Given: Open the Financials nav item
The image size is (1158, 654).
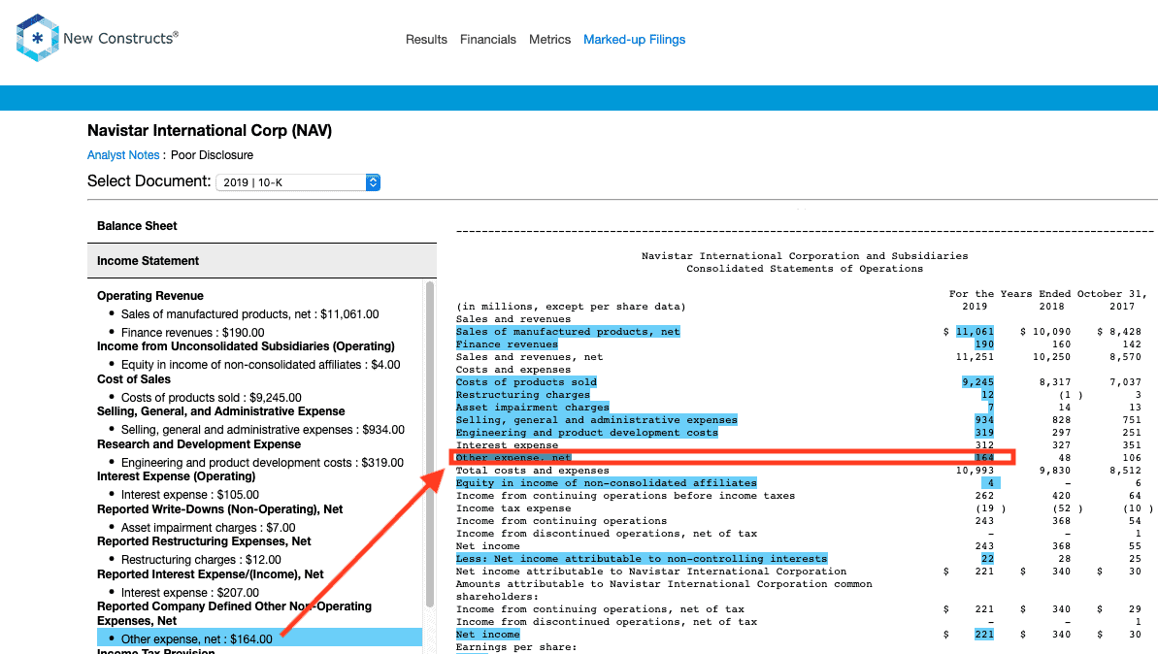Looking at the screenshot, I should (x=488, y=39).
